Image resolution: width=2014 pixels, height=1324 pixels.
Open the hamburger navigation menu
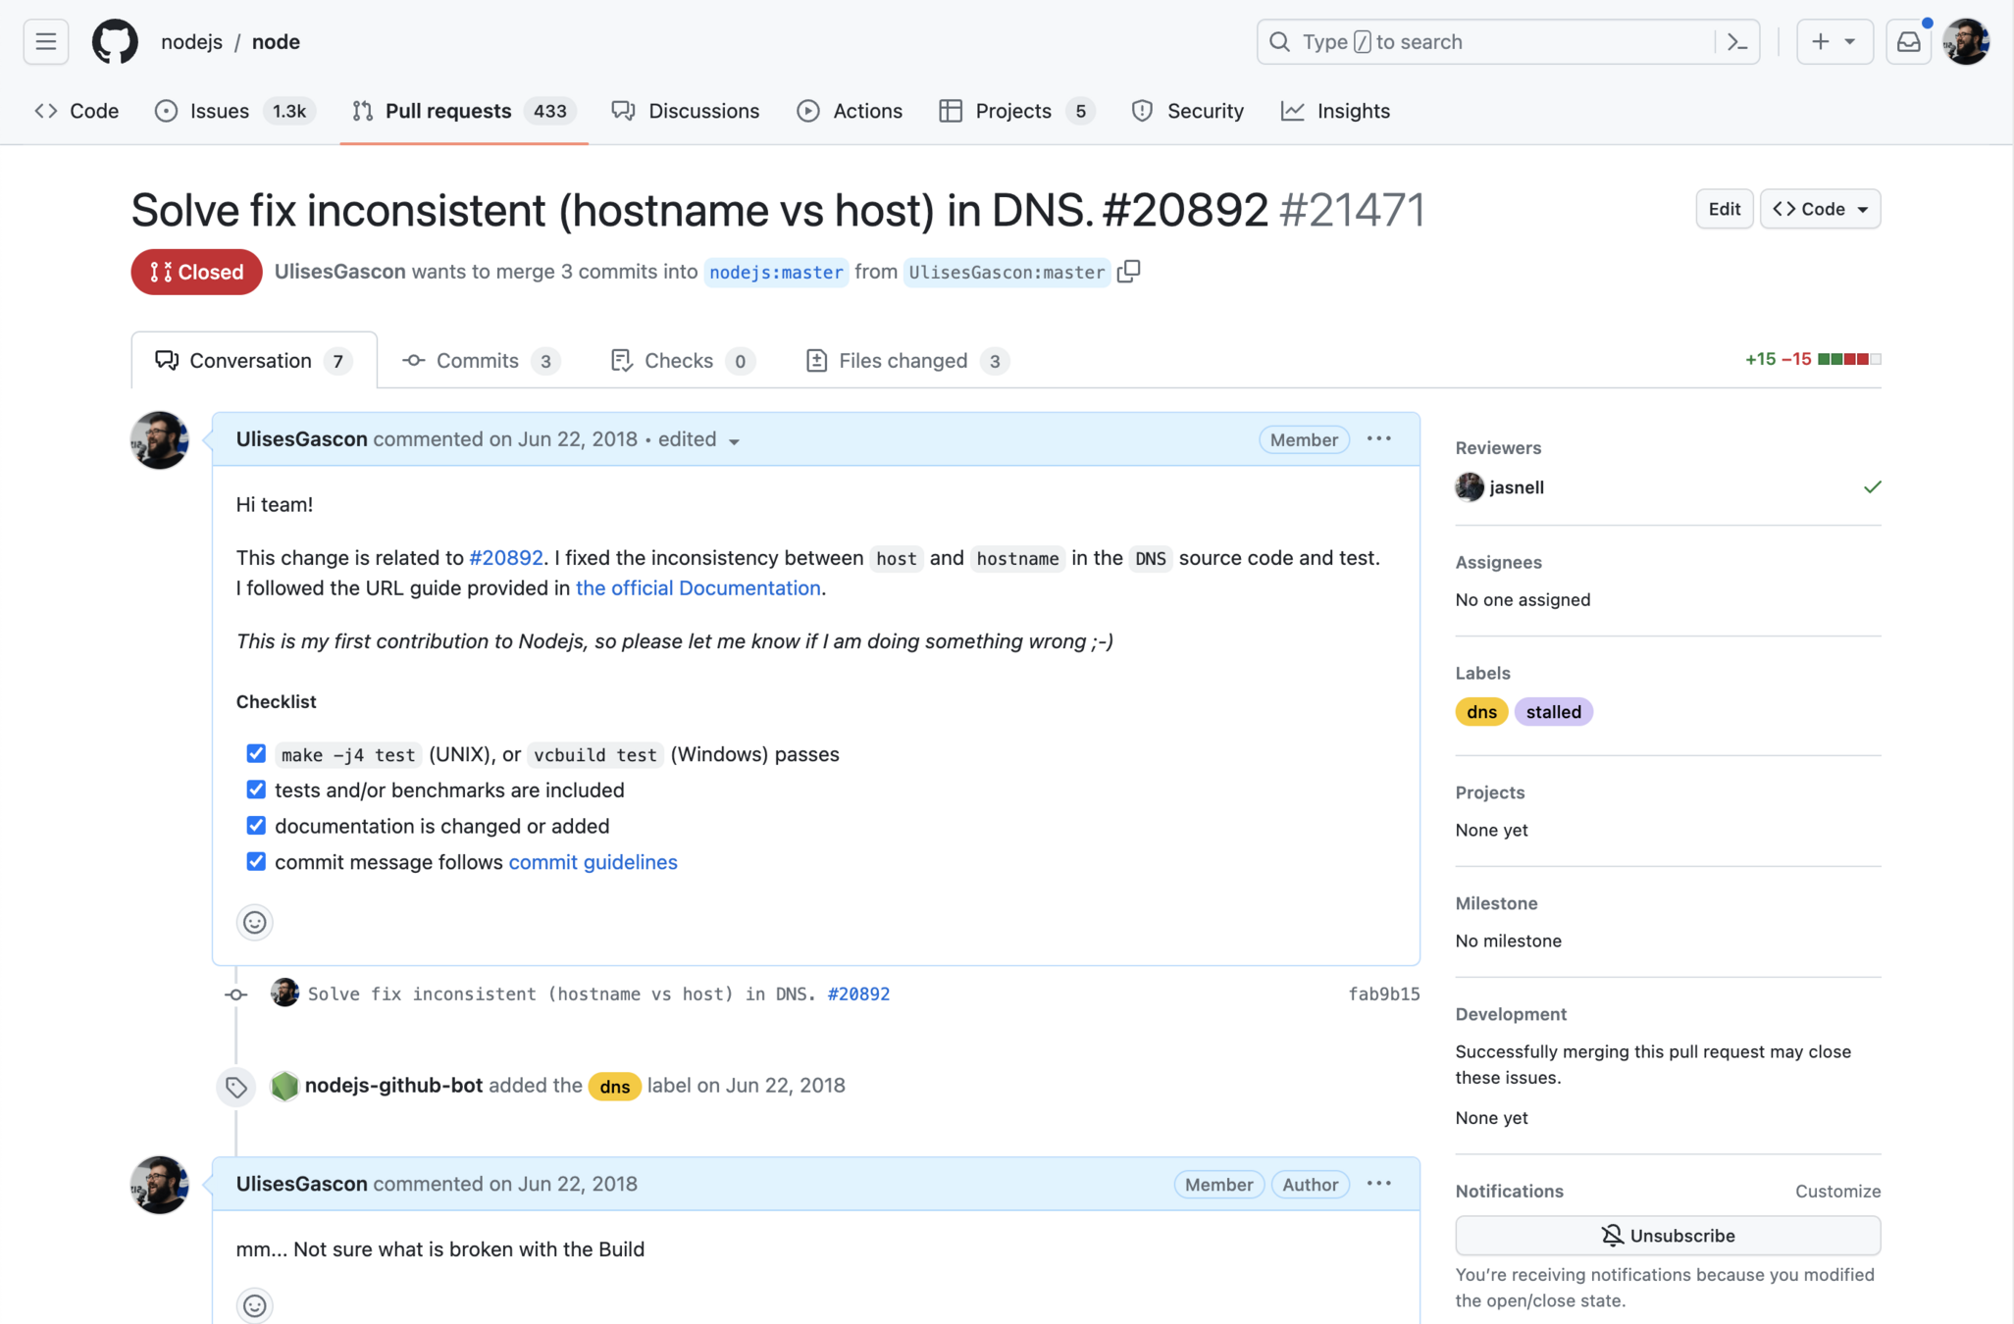point(45,42)
